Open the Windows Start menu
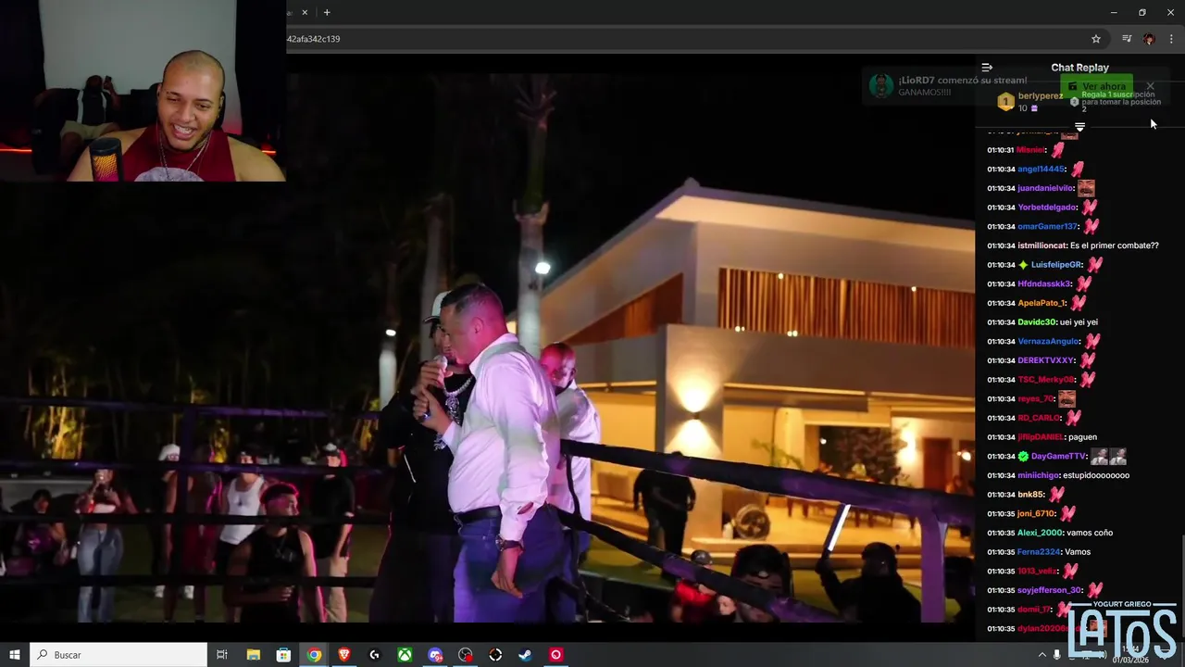The width and height of the screenshot is (1185, 667). (14, 655)
